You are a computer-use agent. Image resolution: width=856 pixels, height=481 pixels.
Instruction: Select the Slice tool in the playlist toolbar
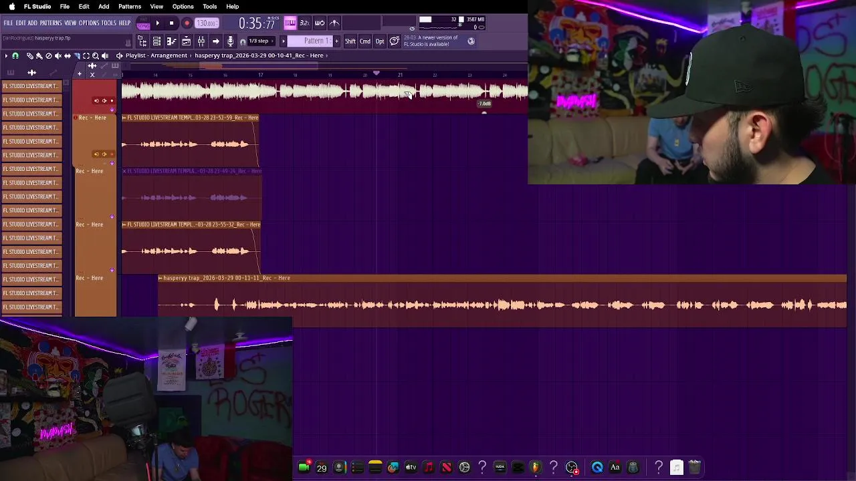pos(76,56)
